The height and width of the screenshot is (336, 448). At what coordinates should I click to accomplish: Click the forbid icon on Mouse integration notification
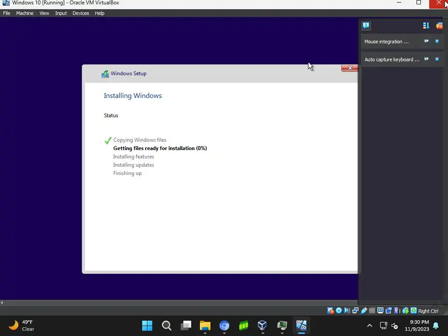(x=426, y=42)
